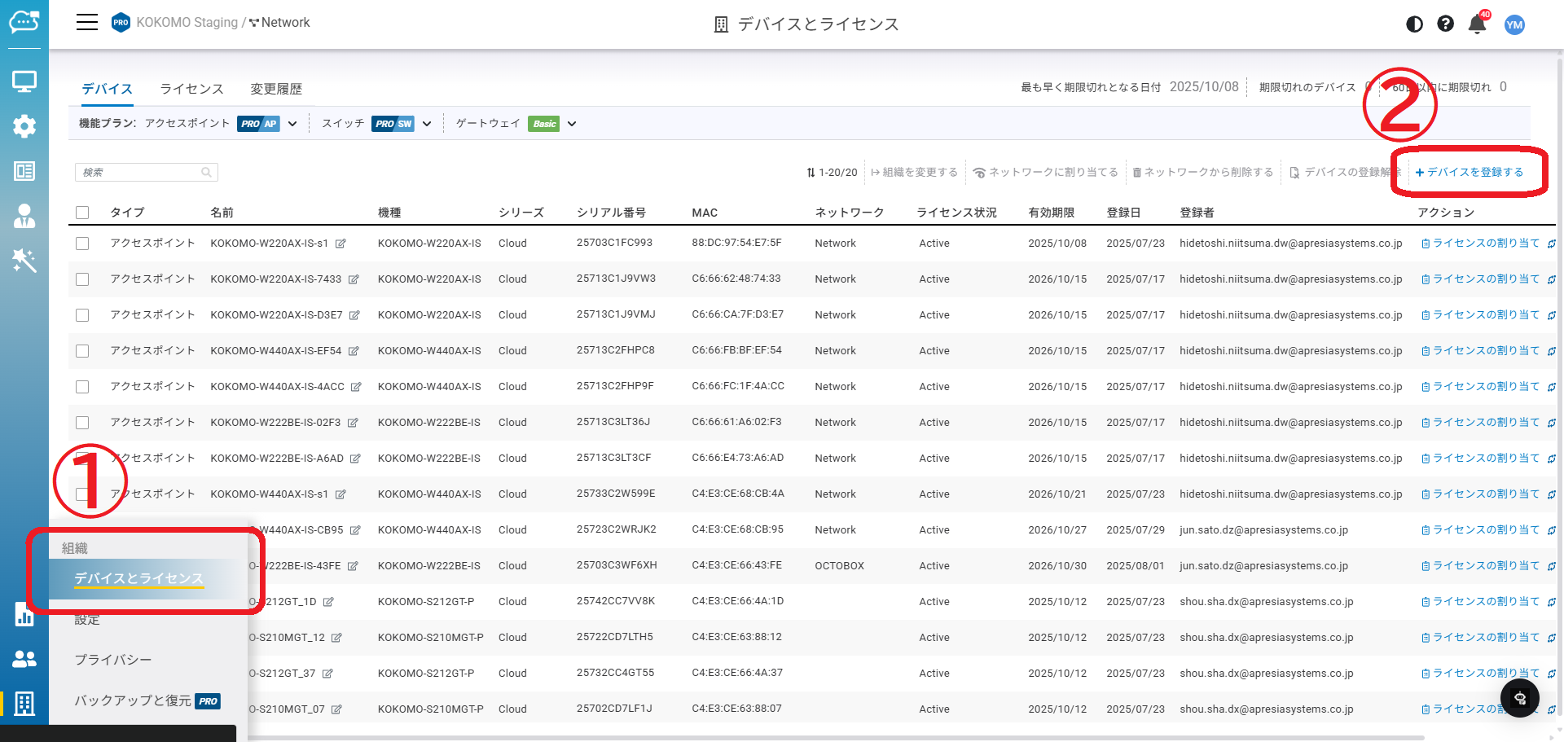Viewport: 1564px width, 742px height.
Task: Open the hamburger navigation menu
Action: point(87,23)
